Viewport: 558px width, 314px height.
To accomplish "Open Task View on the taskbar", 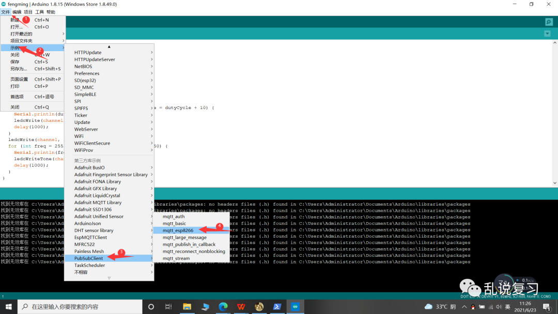I will [x=168, y=306].
